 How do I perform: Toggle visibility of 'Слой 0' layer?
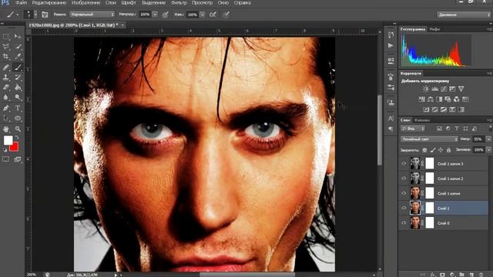pyautogui.click(x=404, y=223)
